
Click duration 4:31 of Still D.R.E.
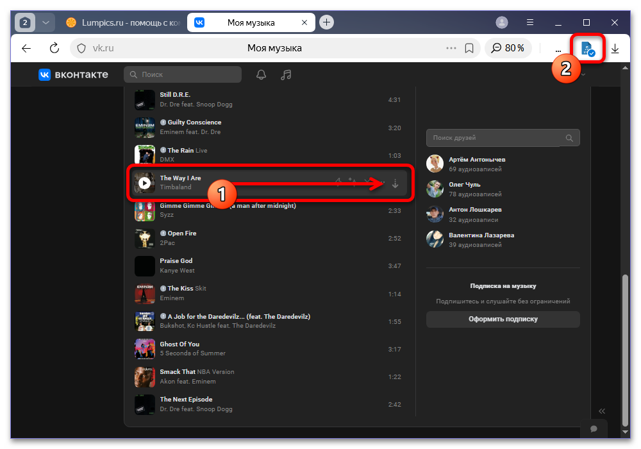(394, 100)
